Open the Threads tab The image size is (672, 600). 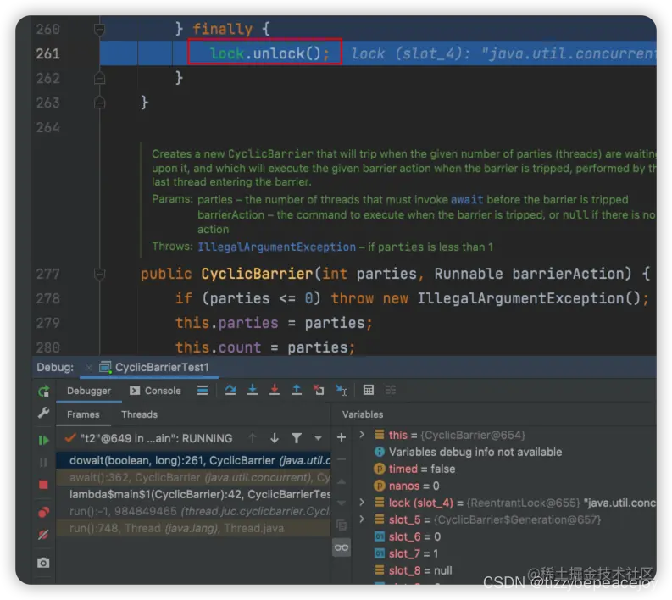click(139, 414)
